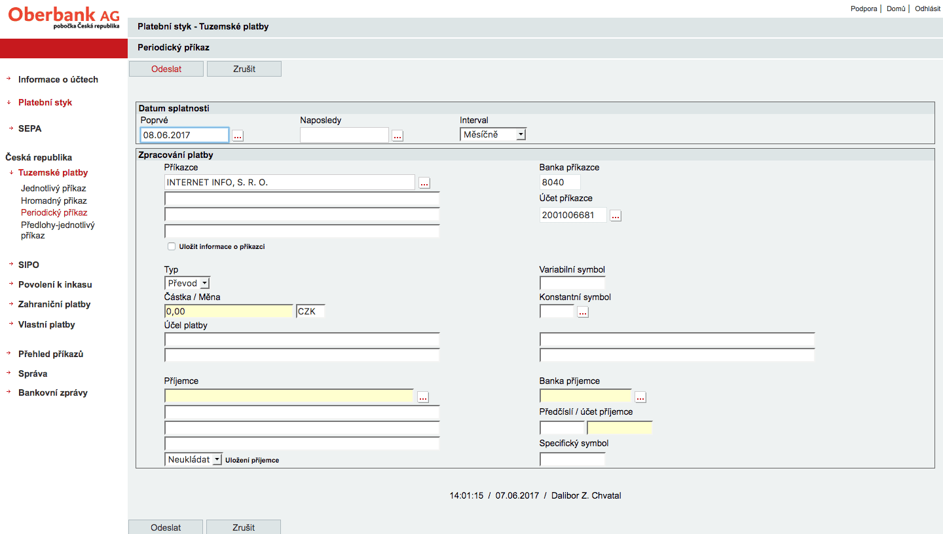This screenshot has height=534, width=943.
Task: Go to Domů link in header
Action: click(896, 9)
